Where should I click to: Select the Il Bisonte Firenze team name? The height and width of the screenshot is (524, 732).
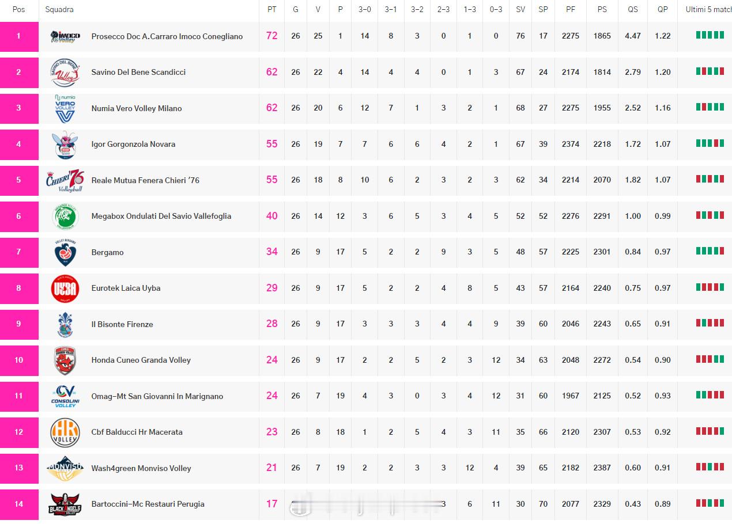[x=122, y=324]
